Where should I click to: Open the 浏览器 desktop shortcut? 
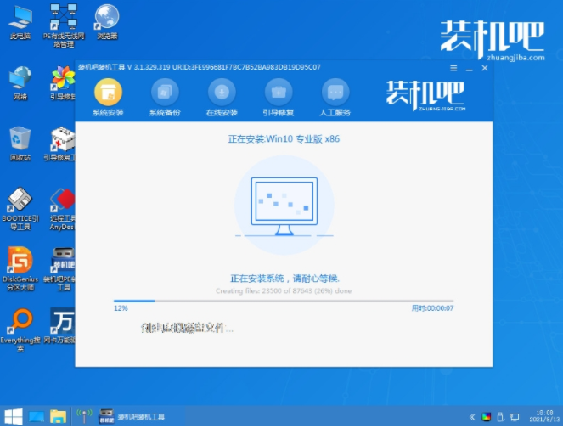tap(107, 22)
